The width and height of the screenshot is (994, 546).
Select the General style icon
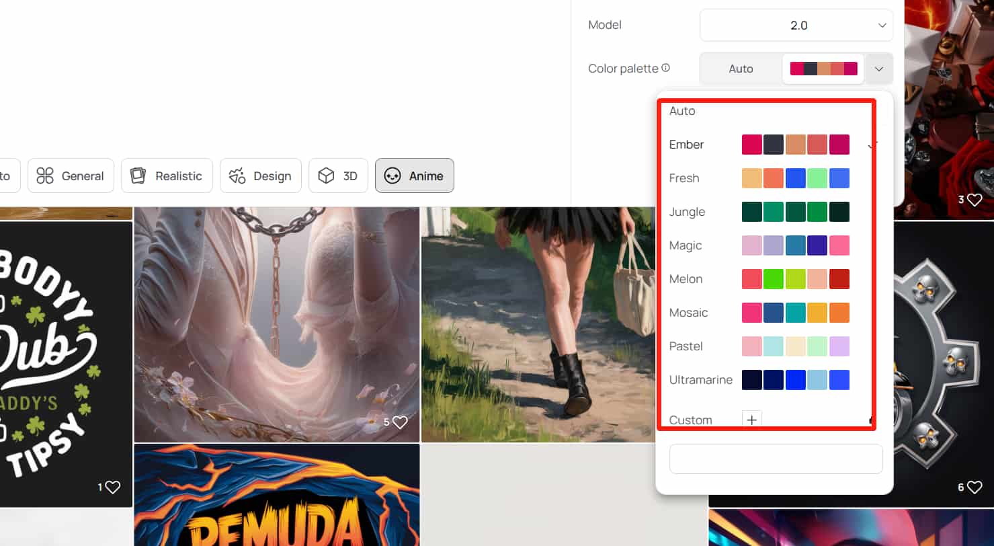point(45,176)
